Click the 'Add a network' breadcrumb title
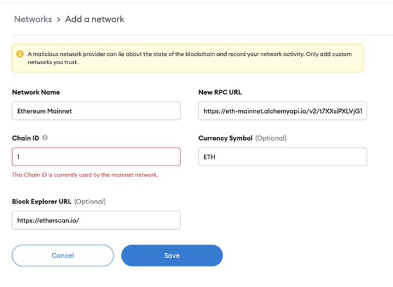 click(x=94, y=19)
